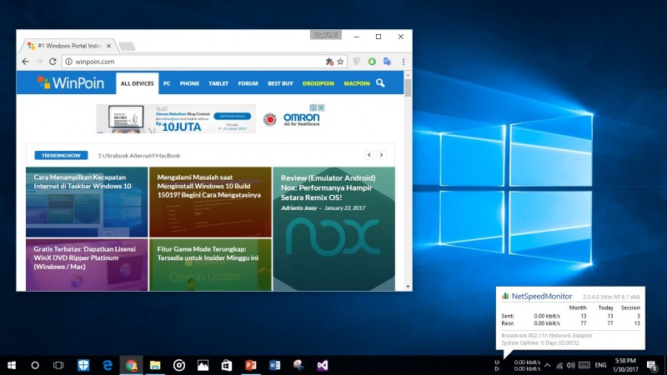Open Chrome three-dot menu
The image size is (667, 375).
[x=404, y=62]
